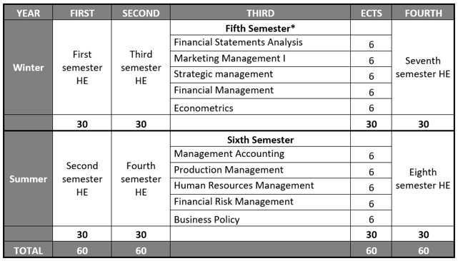This screenshot has height=261, width=458.
Task: Click the YEAR header cell
Action: [x=28, y=13]
